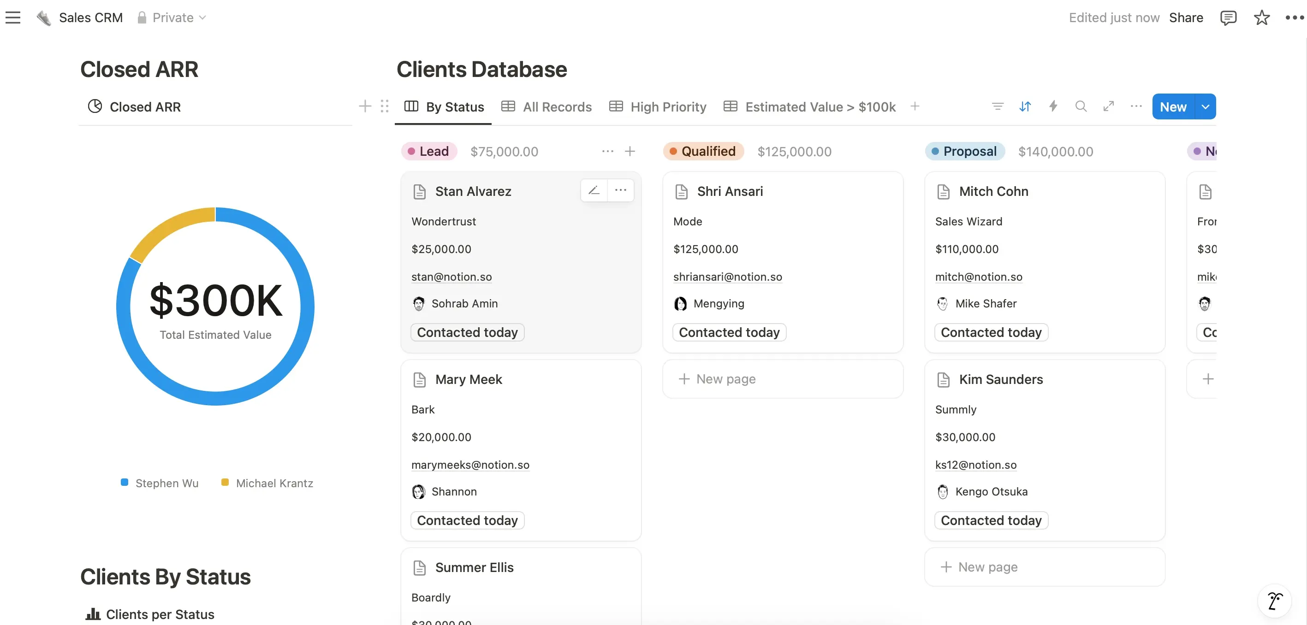Click the Proposal status tag
1307x625 pixels.
click(964, 151)
